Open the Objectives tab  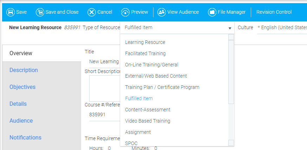22,87
